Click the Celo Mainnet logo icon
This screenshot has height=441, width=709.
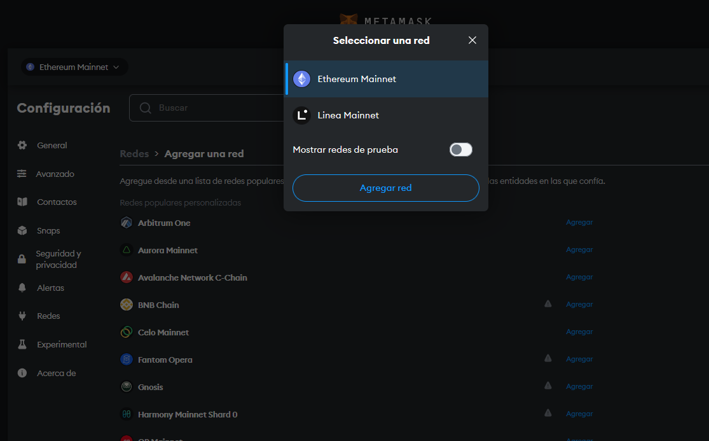coord(127,332)
